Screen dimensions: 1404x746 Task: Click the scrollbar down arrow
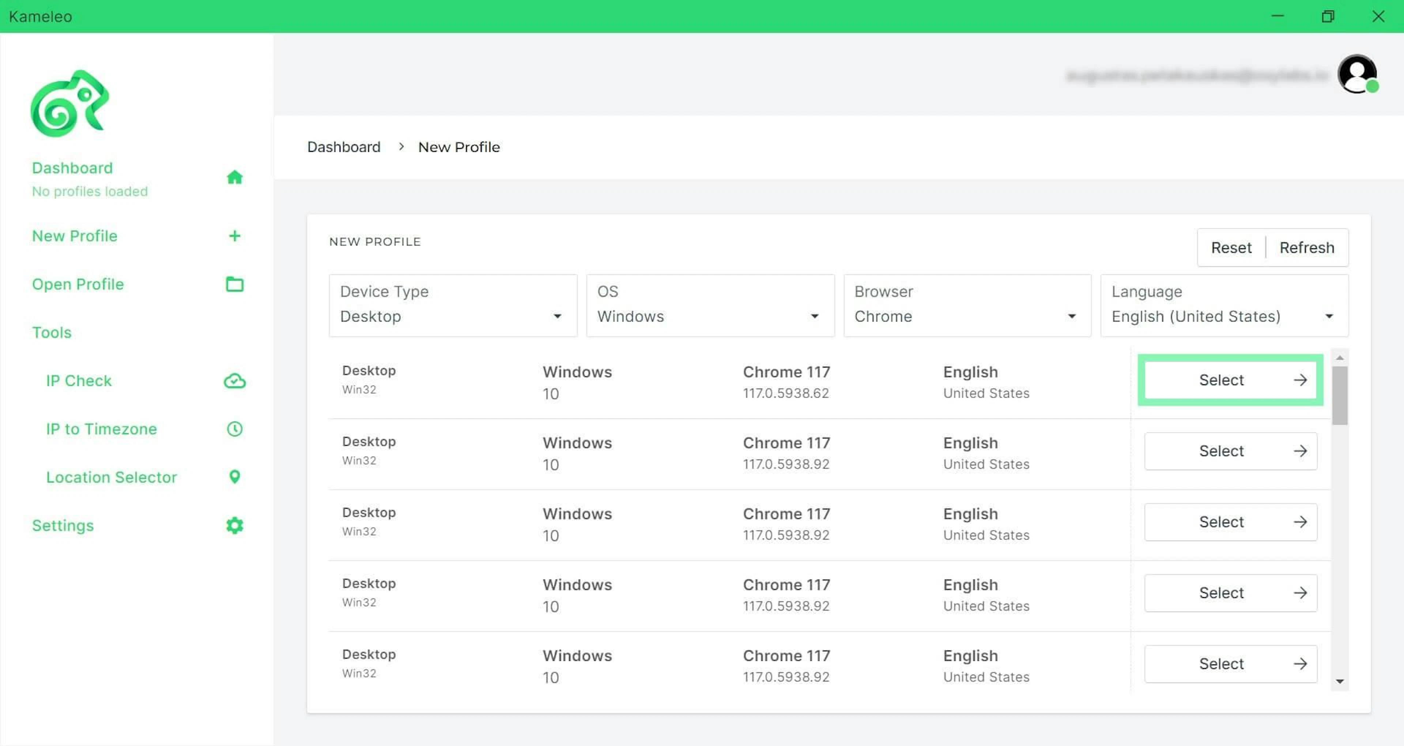pos(1340,681)
